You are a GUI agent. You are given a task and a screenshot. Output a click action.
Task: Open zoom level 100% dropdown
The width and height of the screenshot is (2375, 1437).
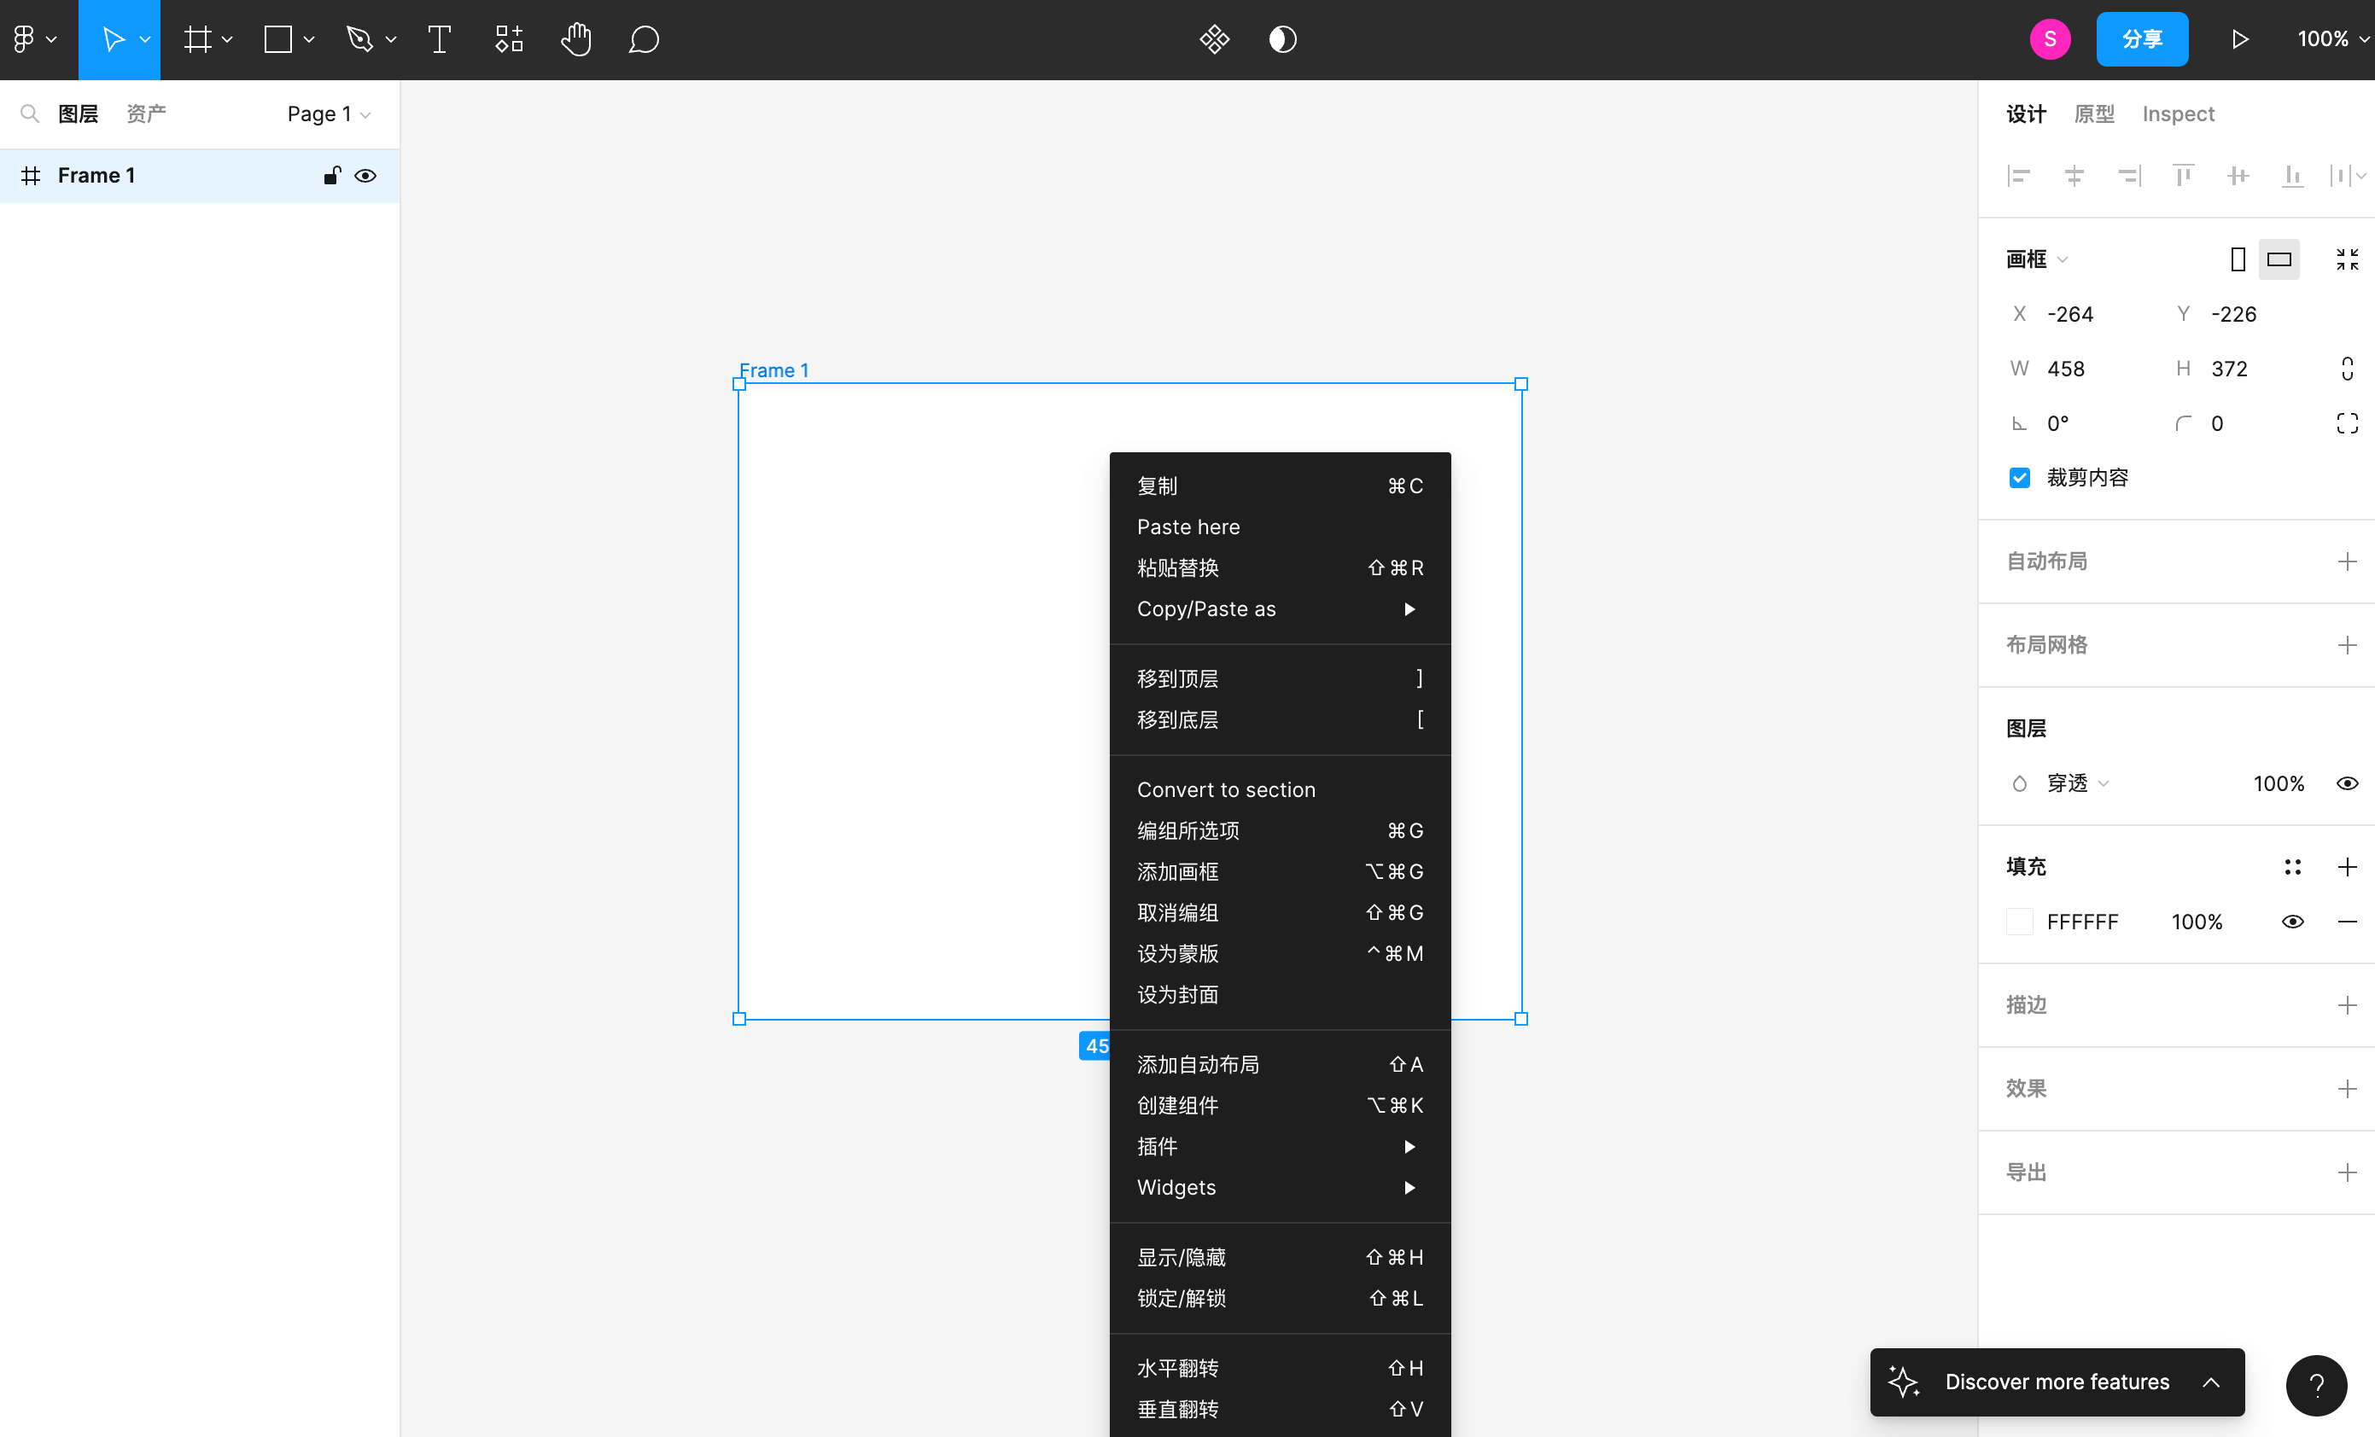(2333, 39)
